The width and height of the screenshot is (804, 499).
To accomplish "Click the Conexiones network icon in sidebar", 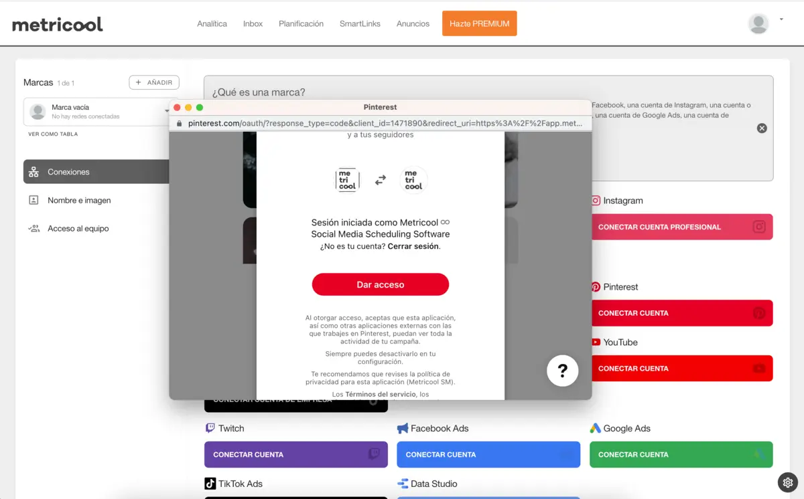I will [x=33, y=172].
